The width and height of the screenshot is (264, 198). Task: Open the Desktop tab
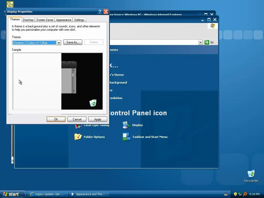[x=28, y=20]
